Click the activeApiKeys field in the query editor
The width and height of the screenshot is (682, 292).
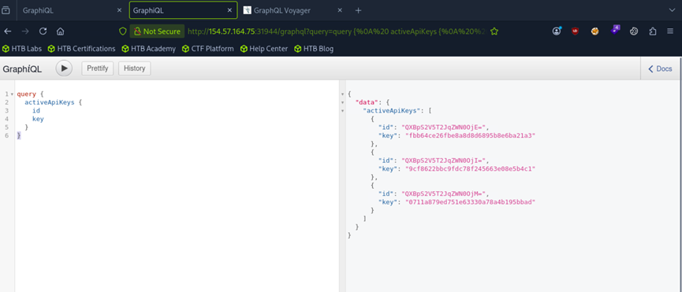(50, 102)
